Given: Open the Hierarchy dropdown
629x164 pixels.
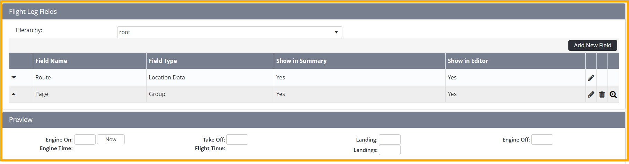Looking at the screenshot, I should (x=229, y=32).
